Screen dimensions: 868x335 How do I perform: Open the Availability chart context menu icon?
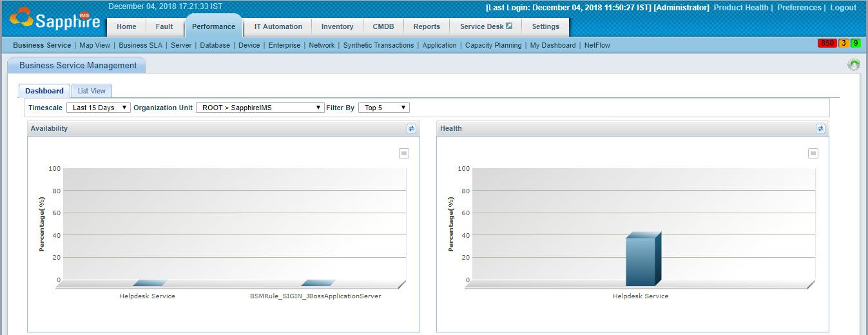(403, 153)
